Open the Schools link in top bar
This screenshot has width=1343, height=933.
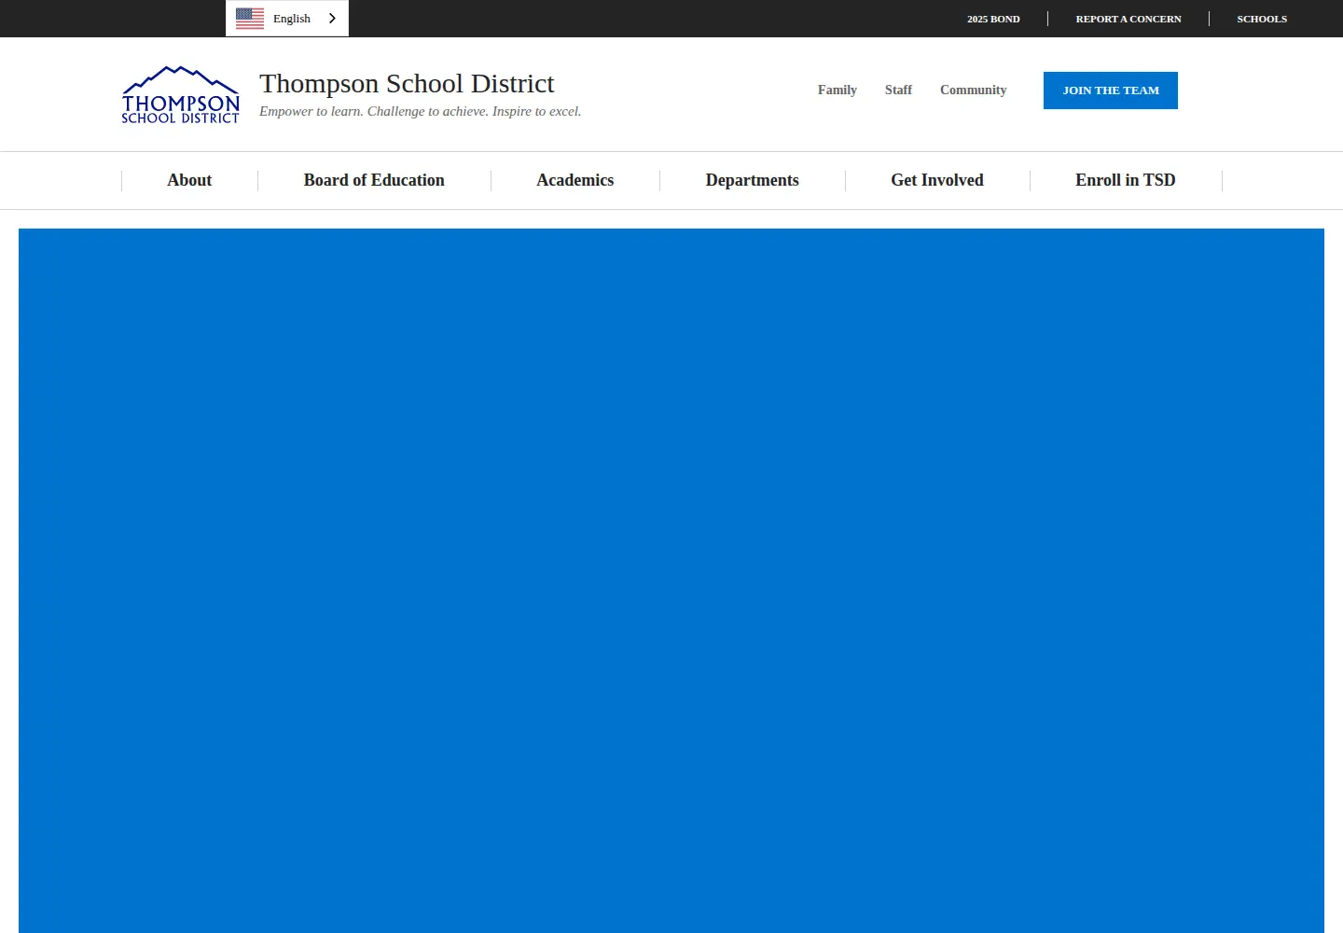[1262, 19]
